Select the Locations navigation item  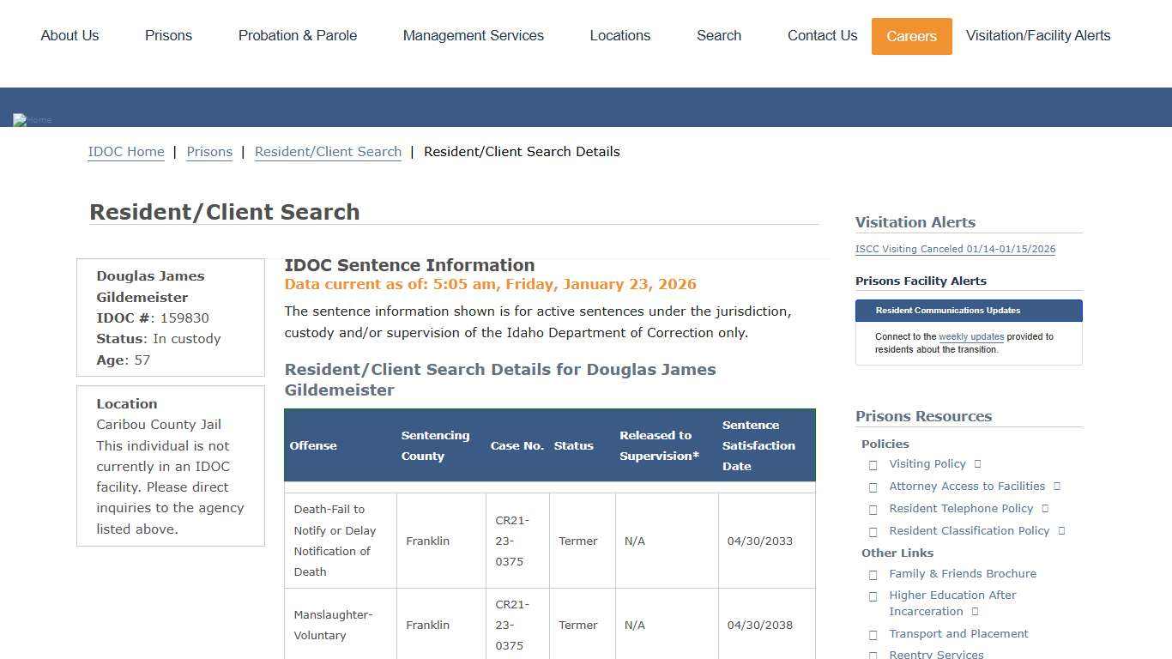coord(619,35)
